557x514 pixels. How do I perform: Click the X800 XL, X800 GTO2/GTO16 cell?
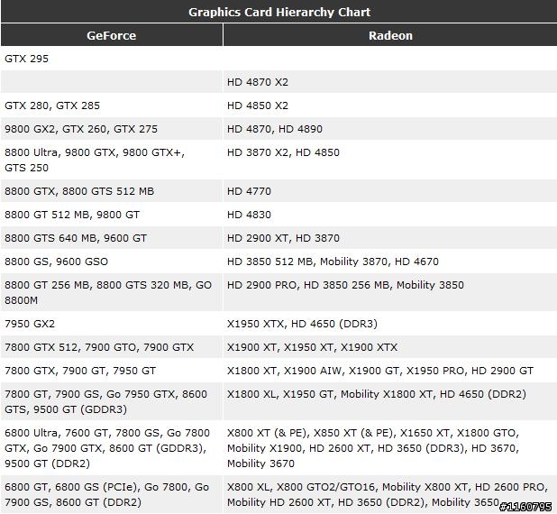point(390,494)
